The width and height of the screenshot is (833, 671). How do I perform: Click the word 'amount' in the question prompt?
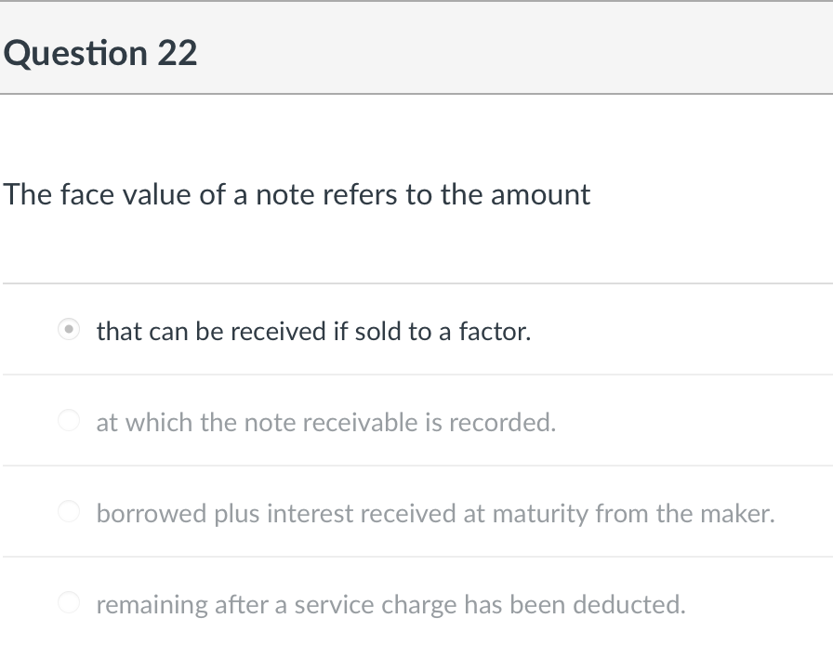pyautogui.click(x=540, y=194)
